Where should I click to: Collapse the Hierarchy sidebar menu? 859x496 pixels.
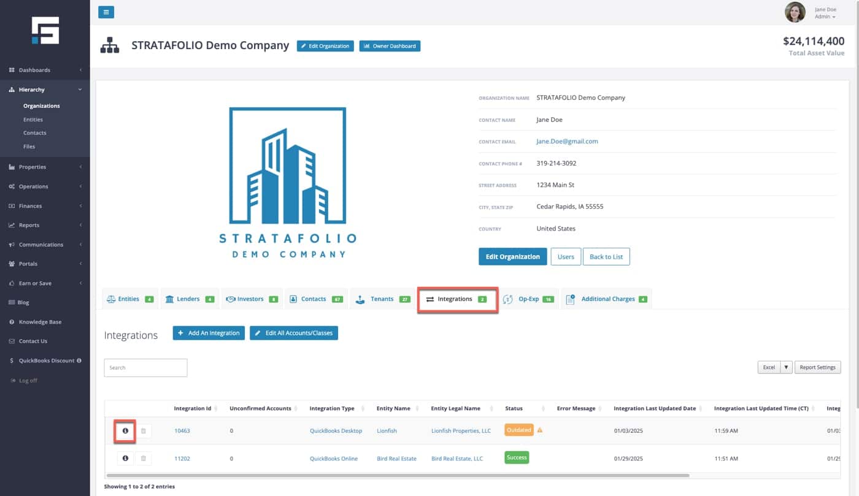click(45, 90)
